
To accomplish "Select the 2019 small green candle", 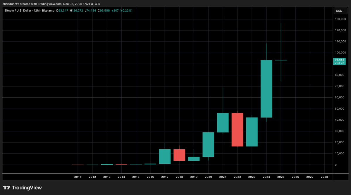I will [x=194, y=159].
